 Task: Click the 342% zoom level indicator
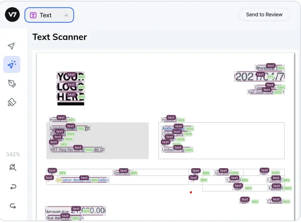[13, 154]
